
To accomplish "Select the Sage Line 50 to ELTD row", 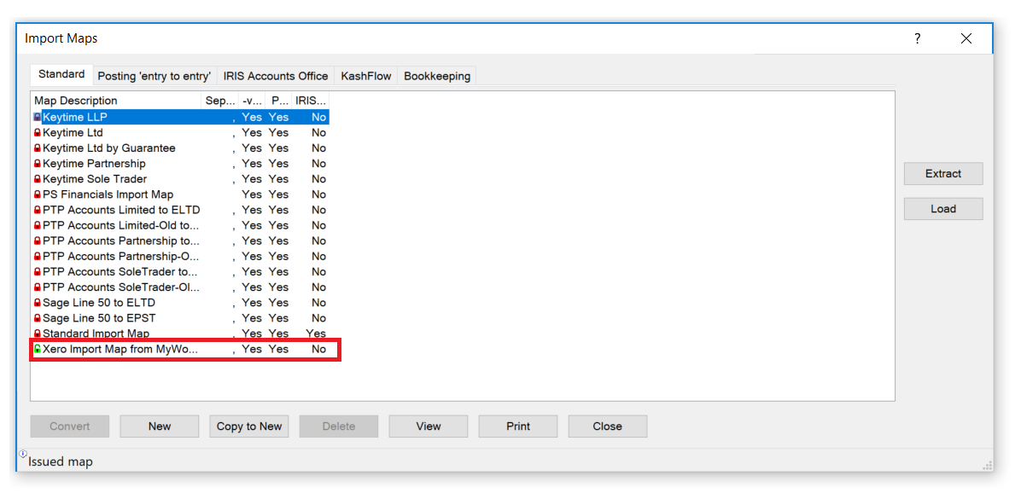I will 180,303.
